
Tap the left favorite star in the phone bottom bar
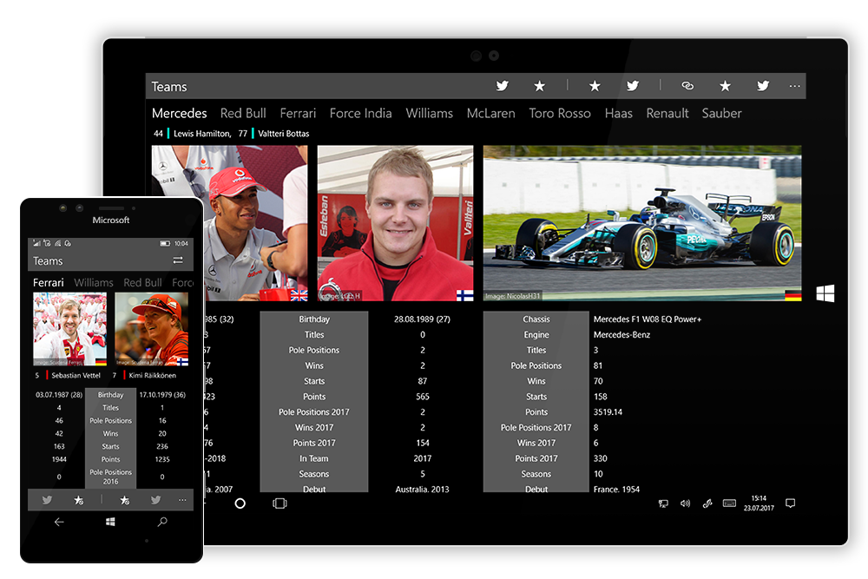point(79,500)
